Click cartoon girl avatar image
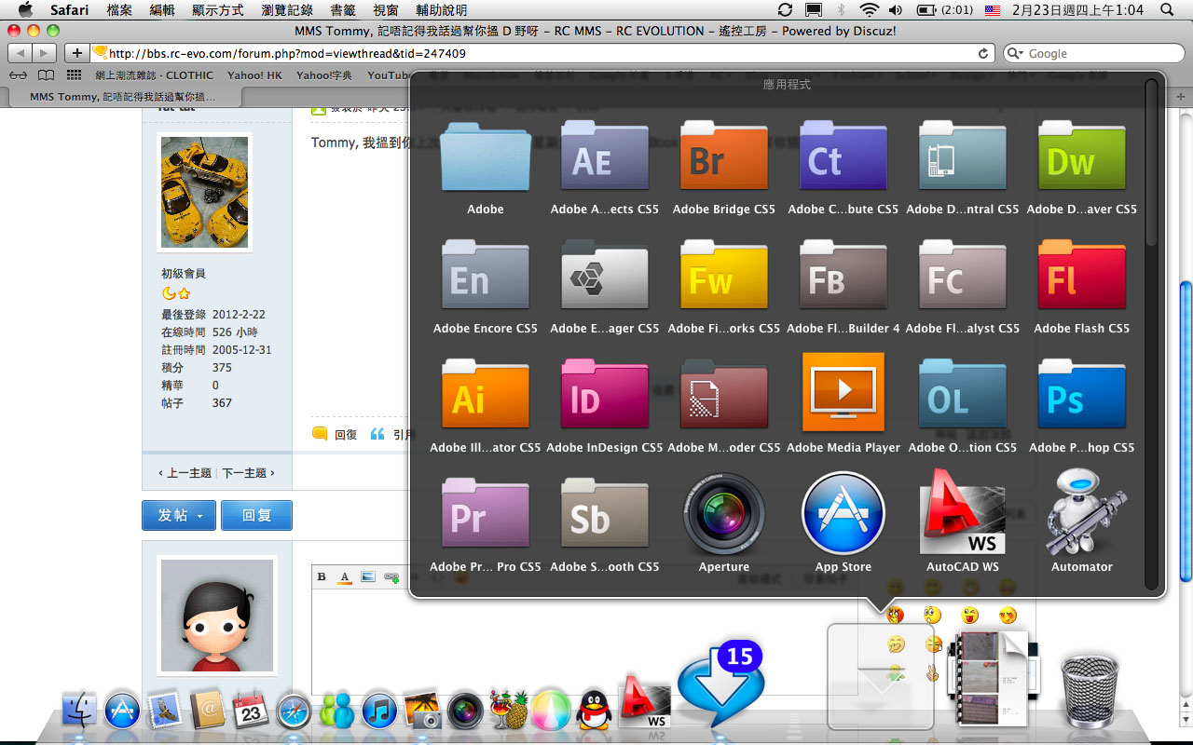The width and height of the screenshot is (1193, 745). [217, 616]
